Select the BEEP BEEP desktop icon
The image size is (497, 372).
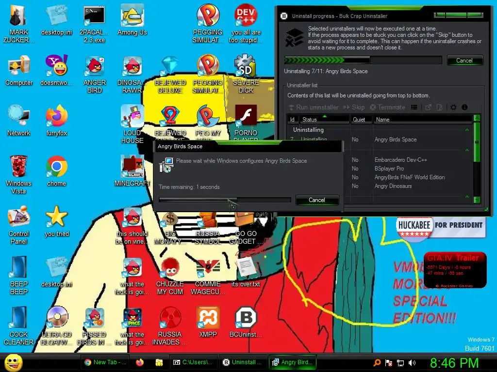point(19,275)
